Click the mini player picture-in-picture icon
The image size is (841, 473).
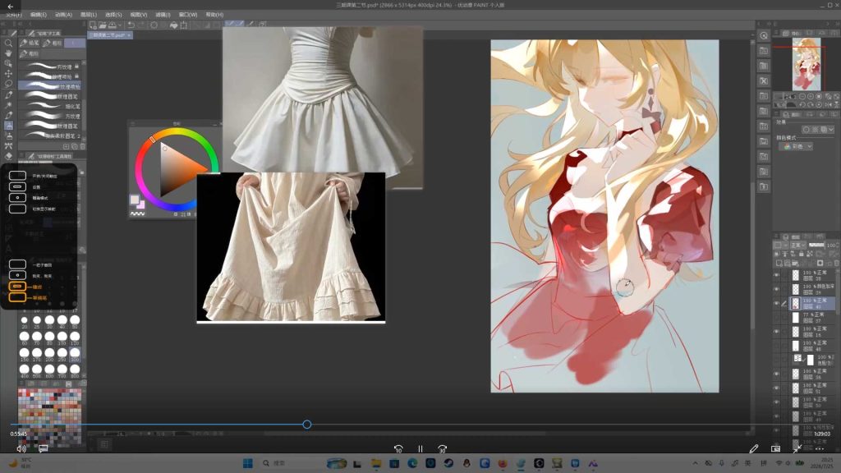[x=775, y=448]
